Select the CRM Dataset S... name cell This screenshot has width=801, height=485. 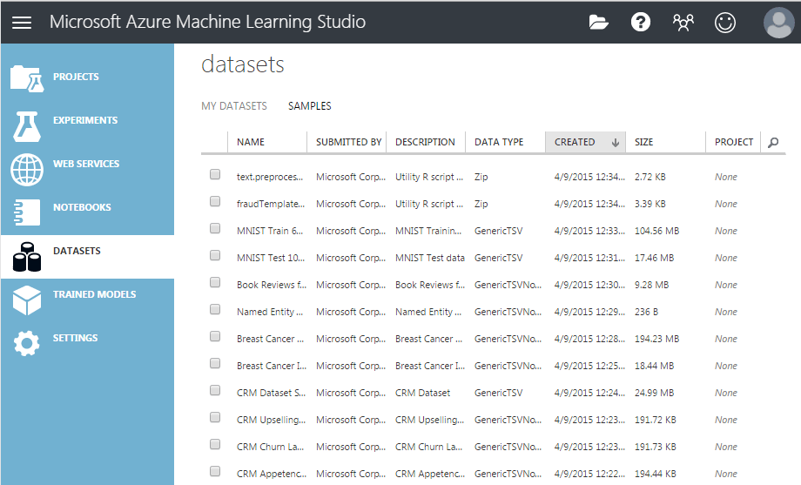coord(271,393)
